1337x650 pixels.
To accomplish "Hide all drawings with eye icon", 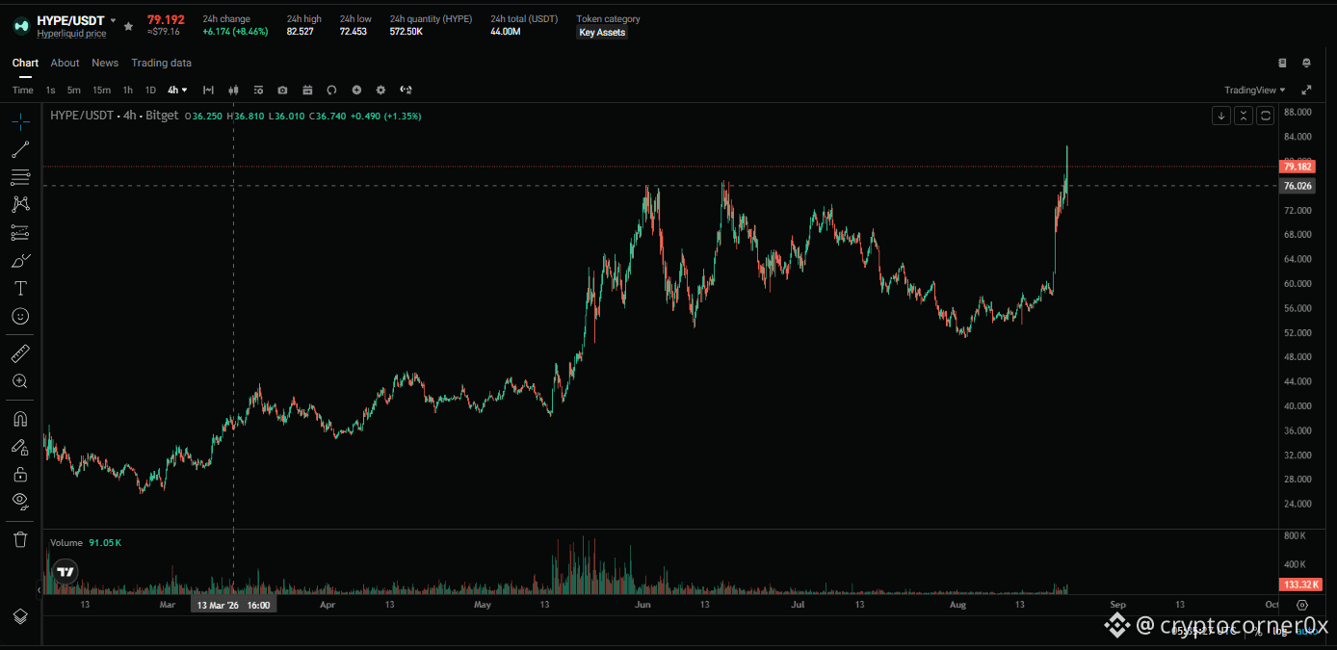I will point(20,501).
